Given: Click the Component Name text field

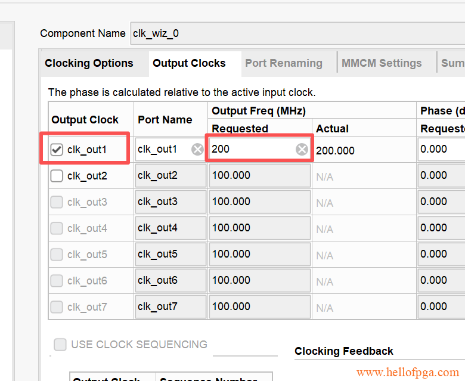Looking at the screenshot, I should tap(298, 33).
